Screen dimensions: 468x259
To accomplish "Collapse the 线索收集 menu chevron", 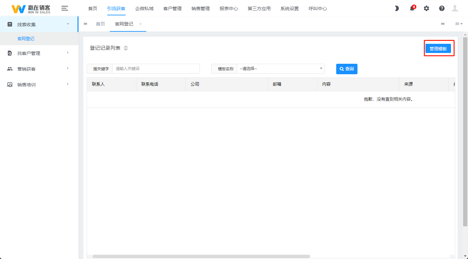I will [68, 24].
